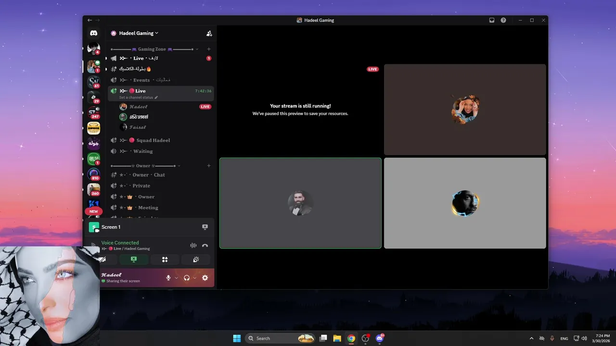This screenshot has width=616, height=346.
Task: Open the server with the 61 badge
Action: [x=93, y=82]
